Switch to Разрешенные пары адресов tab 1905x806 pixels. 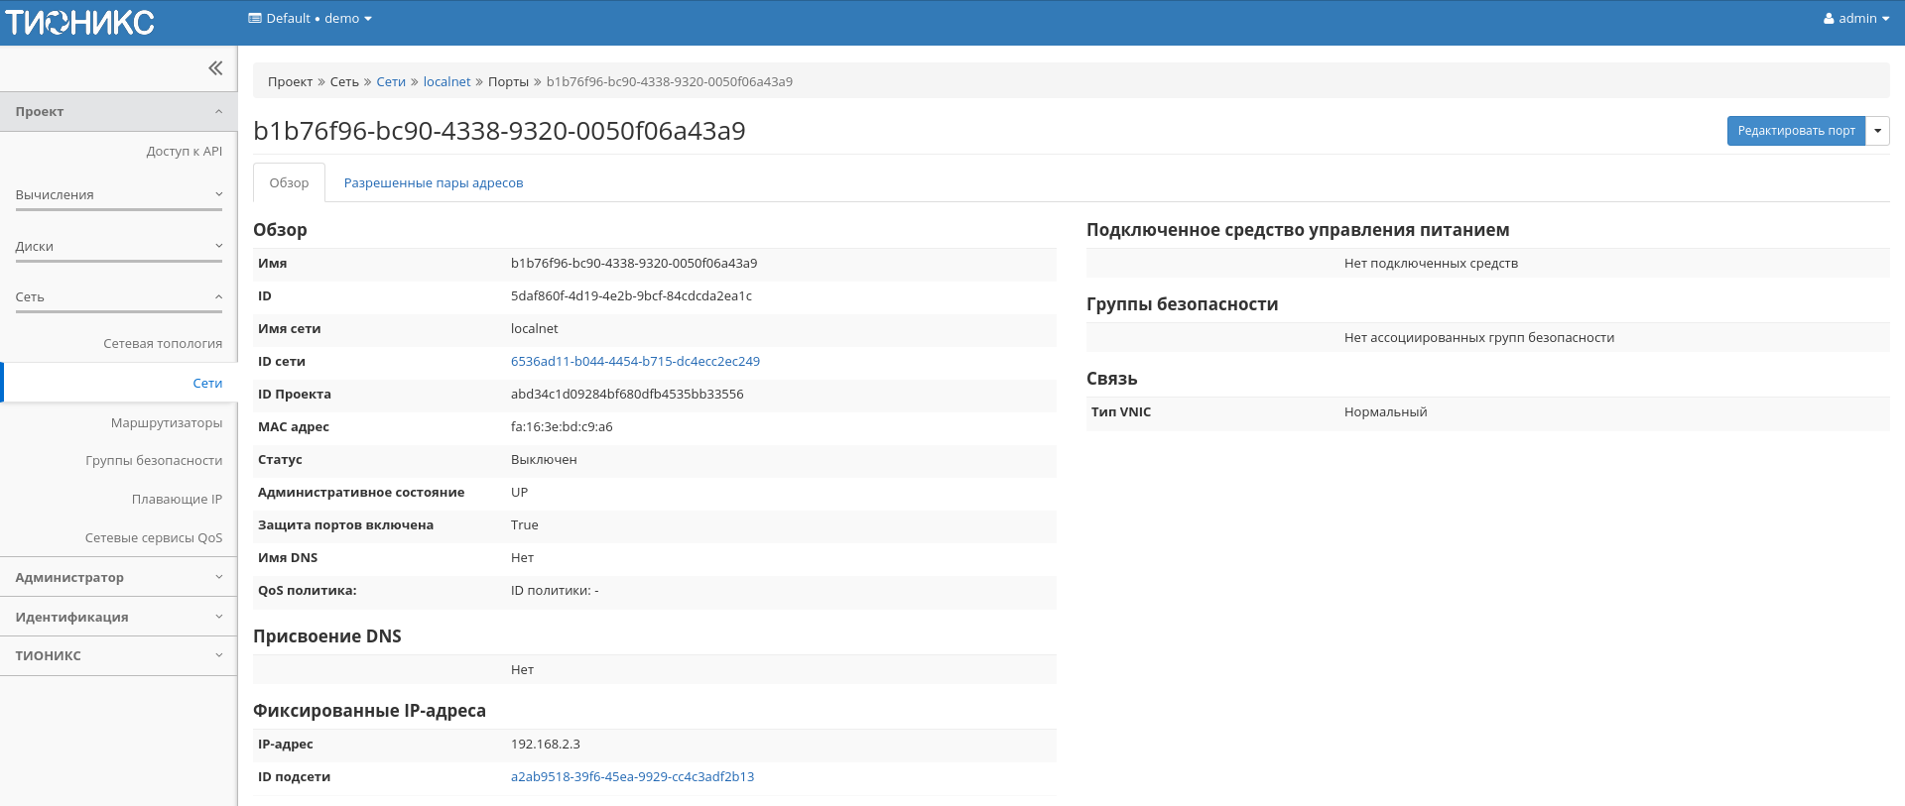coord(433,183)
